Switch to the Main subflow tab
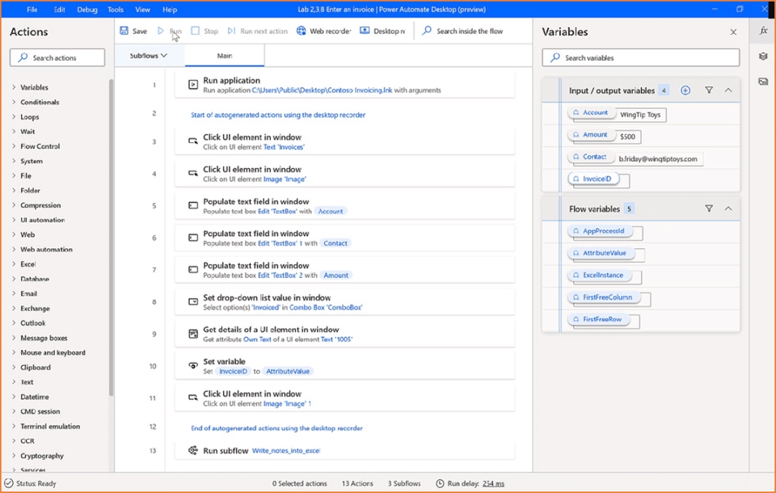 [x=224, y=57]
